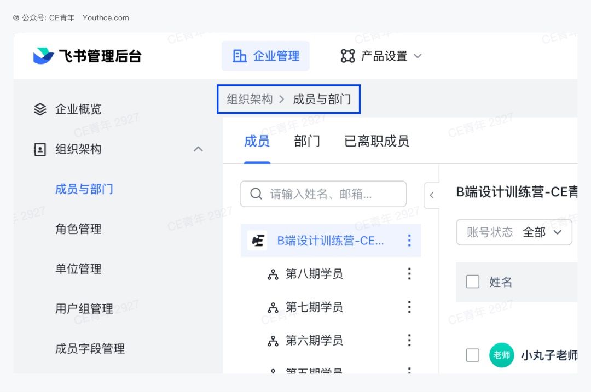591x392 pixels.
Task: Select 第八期学员 in the department tree
Action: click(x=314, y=274)
